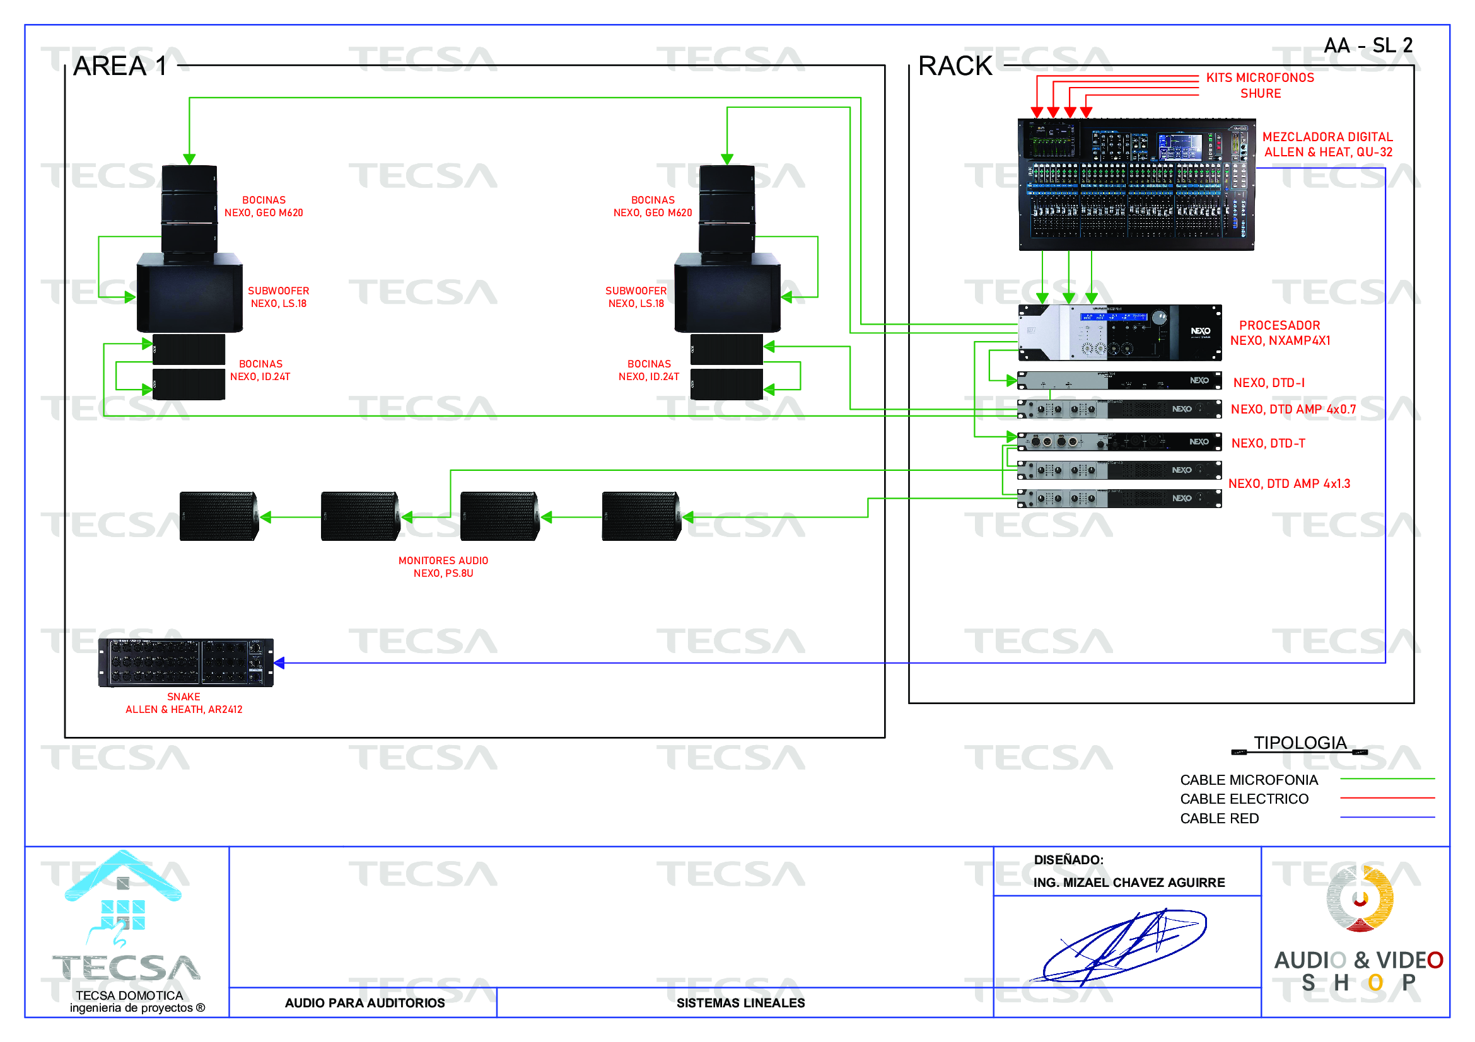This screenshot has height=1042, width=1475.
Task: Click the name 'ING. MIZAEL CHAVEZ AGUIRRE'
Action: (x=1129, y=883)
